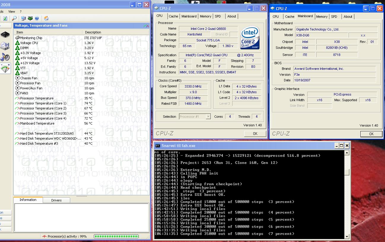Click the Core Speed 3330.0 MHz field
Image resolution: width=385 pixels, height=242 pixels.
coord(193,86)
